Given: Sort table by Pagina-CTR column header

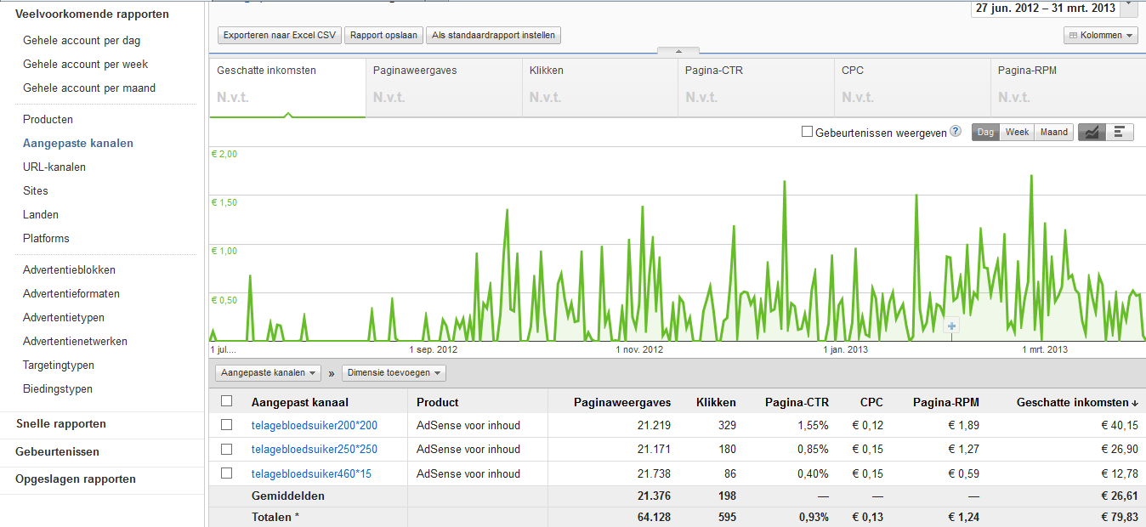Looking at the screenshot, I should point(797,402).
